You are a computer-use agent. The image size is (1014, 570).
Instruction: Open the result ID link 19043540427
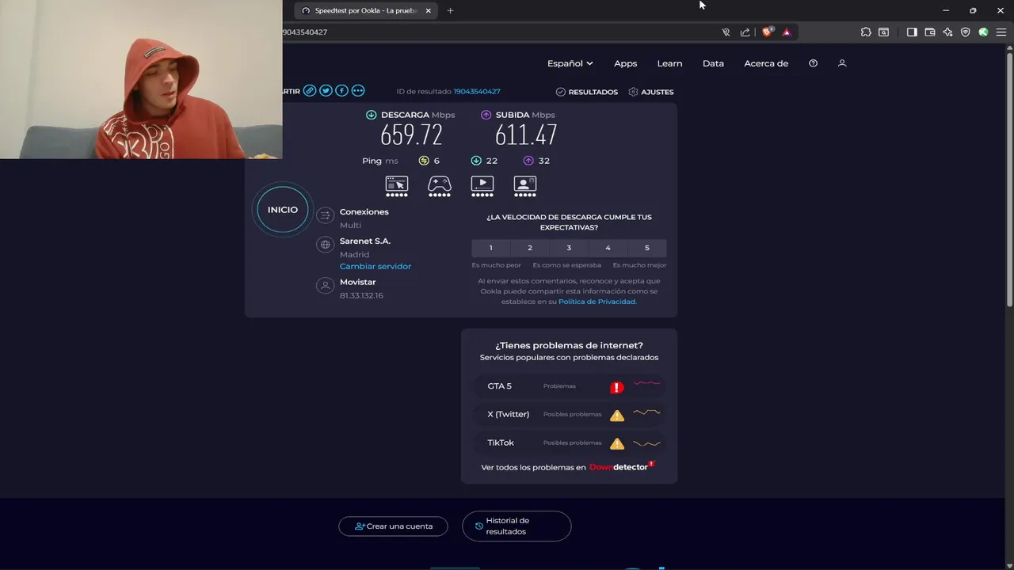click(477, 92)
